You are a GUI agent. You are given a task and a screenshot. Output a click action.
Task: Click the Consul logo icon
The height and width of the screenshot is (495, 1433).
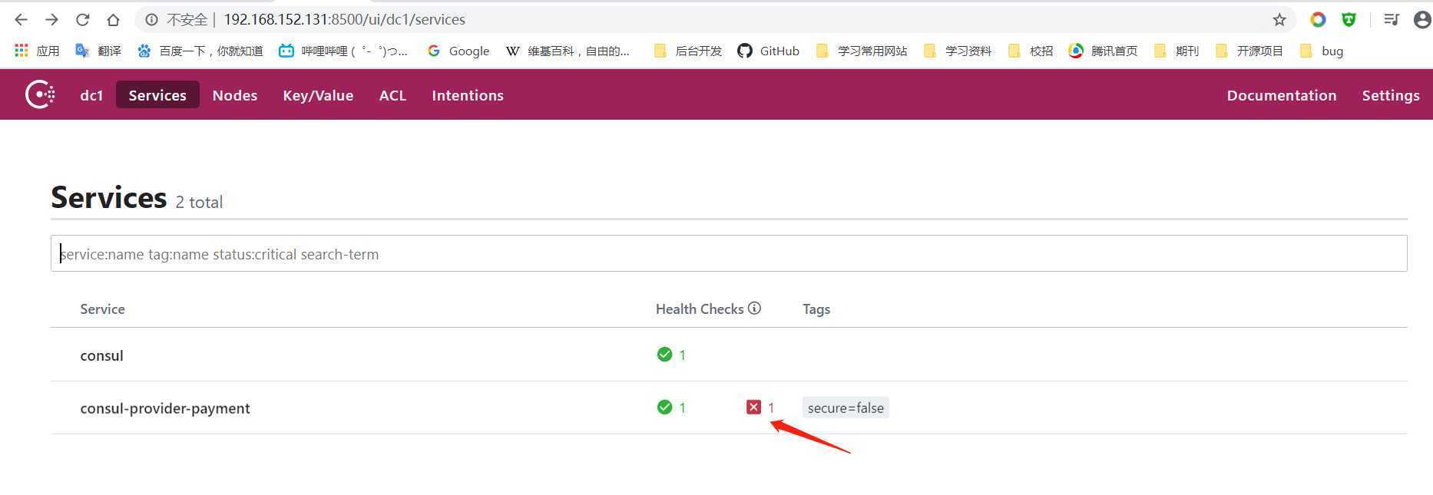click(x=40, y=94)
